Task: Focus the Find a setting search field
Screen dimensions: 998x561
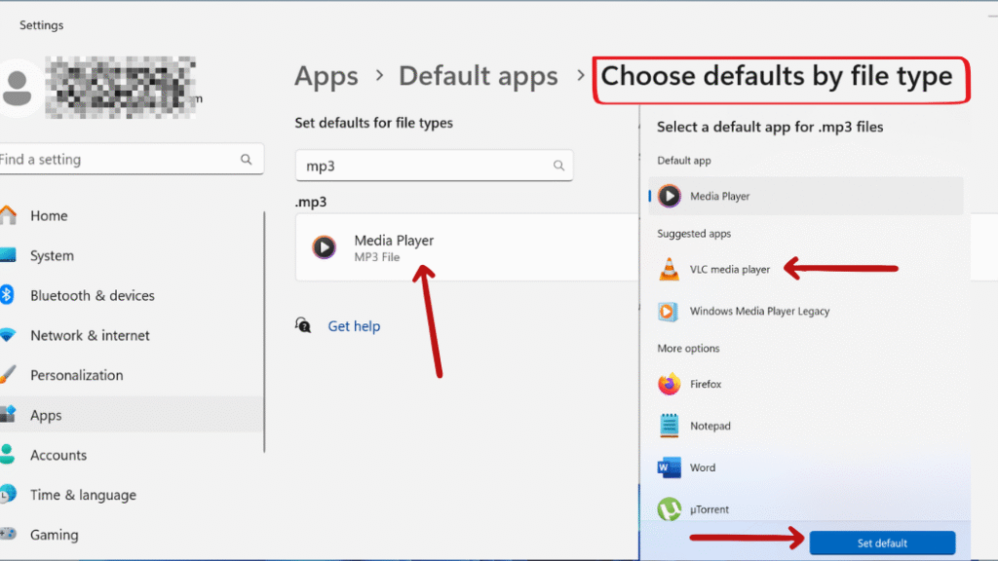Action: pos(131,159)
